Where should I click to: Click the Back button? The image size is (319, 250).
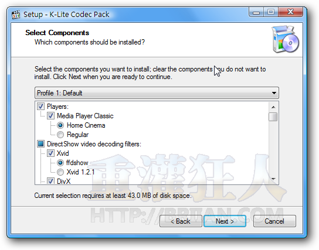181,221
